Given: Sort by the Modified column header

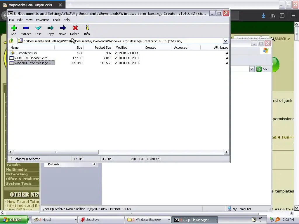Looking at the screenshot, I should click(x=128, y=48).
